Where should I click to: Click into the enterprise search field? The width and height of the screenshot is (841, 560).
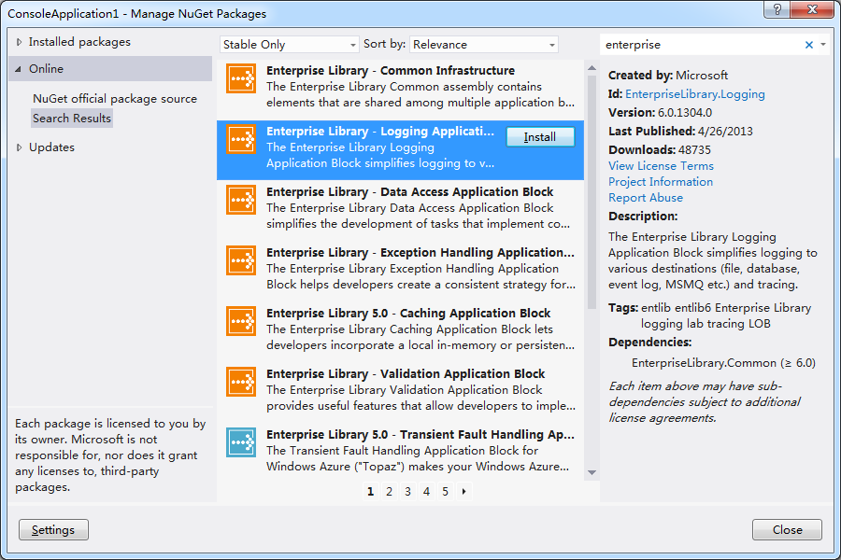(x=702, y=45)
